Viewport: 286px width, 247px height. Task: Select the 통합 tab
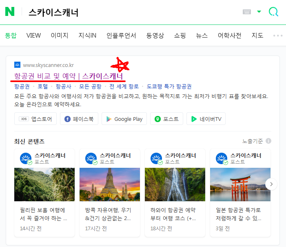pos(11,36)
